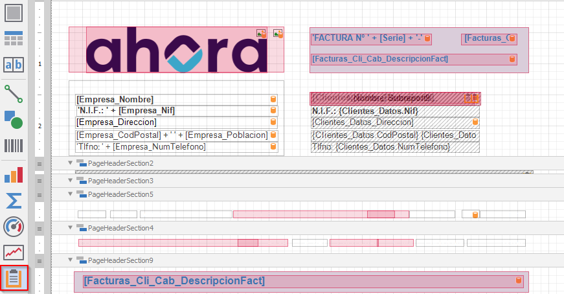Viewport: 564px width, 294px height.
Task: Select the Sparkline tool in toolbox
Action: (x=14, y=253)
